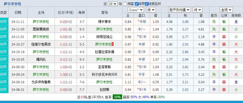
Task: Open 飓风队 team link
Action: [x=41, y=60]
